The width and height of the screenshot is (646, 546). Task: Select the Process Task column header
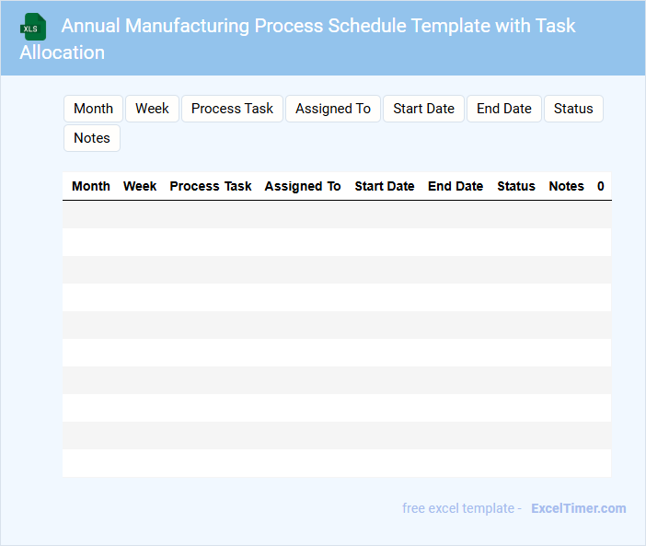click(211, 186)
